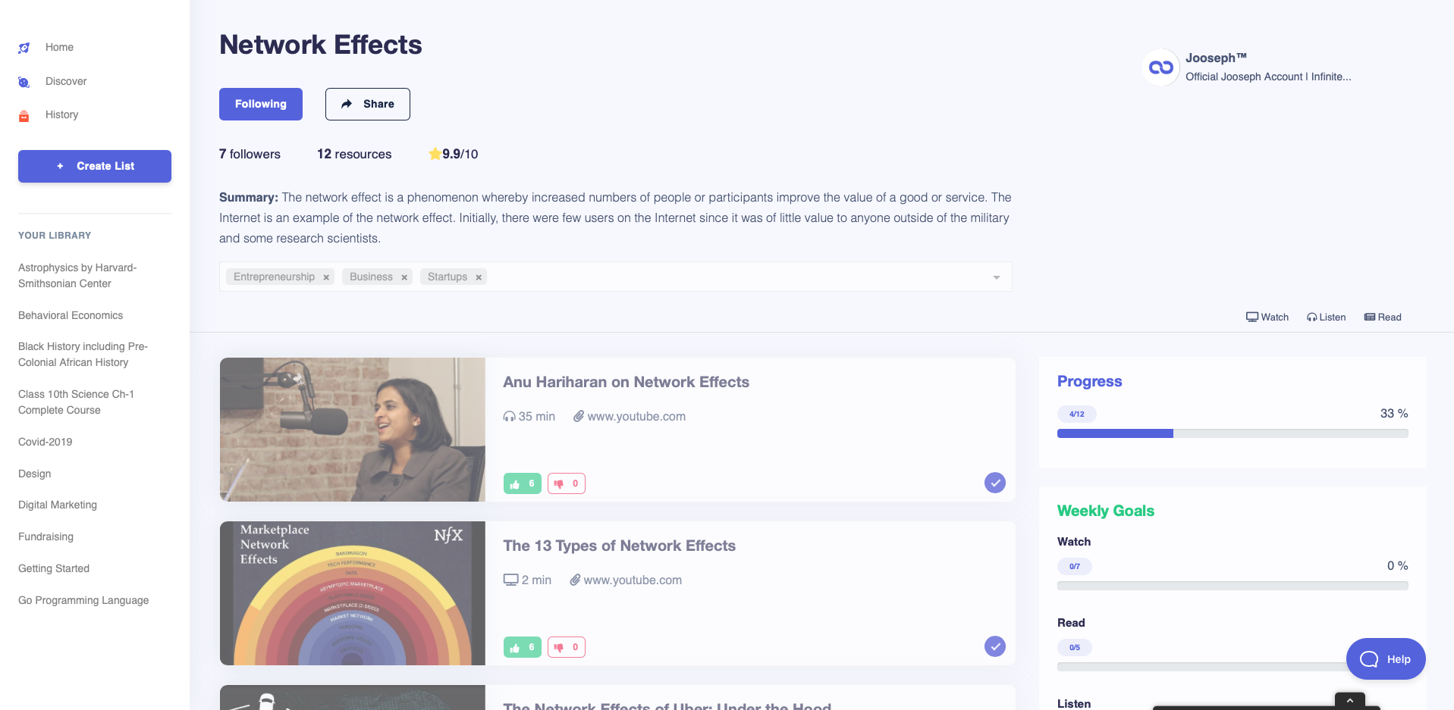This screenshot has height=710, width=1454.
Task: Filter resources by Watch
Action: click(x=1267, y=317)
